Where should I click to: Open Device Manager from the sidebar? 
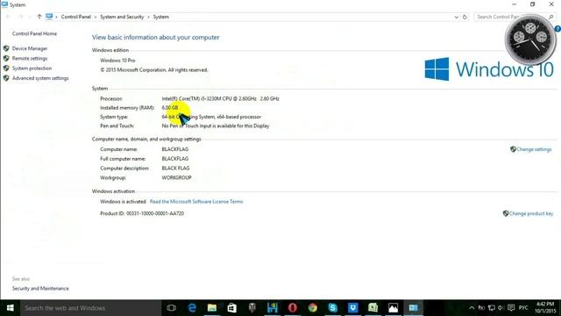[x=30, y=48]
